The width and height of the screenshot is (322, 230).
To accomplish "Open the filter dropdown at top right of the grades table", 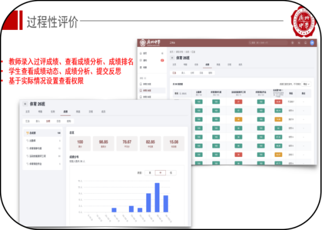I will coord(306,84).
